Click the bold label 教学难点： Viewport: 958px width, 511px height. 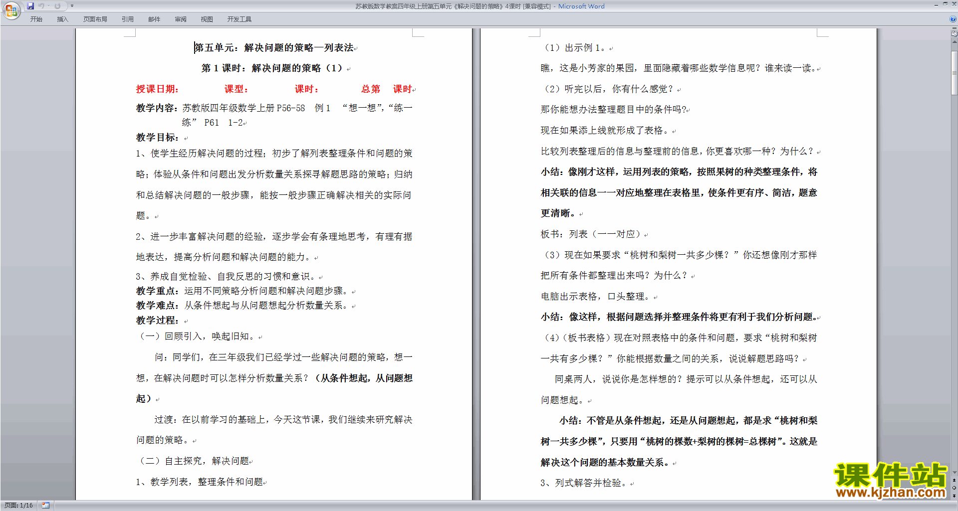(x=158, y=306)
